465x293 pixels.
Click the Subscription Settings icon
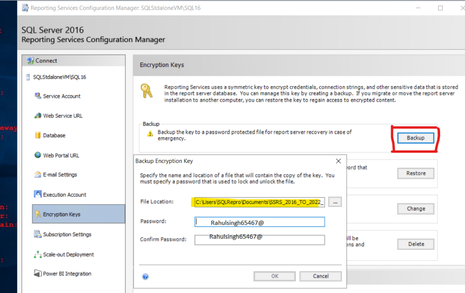[x=38, y=234]
